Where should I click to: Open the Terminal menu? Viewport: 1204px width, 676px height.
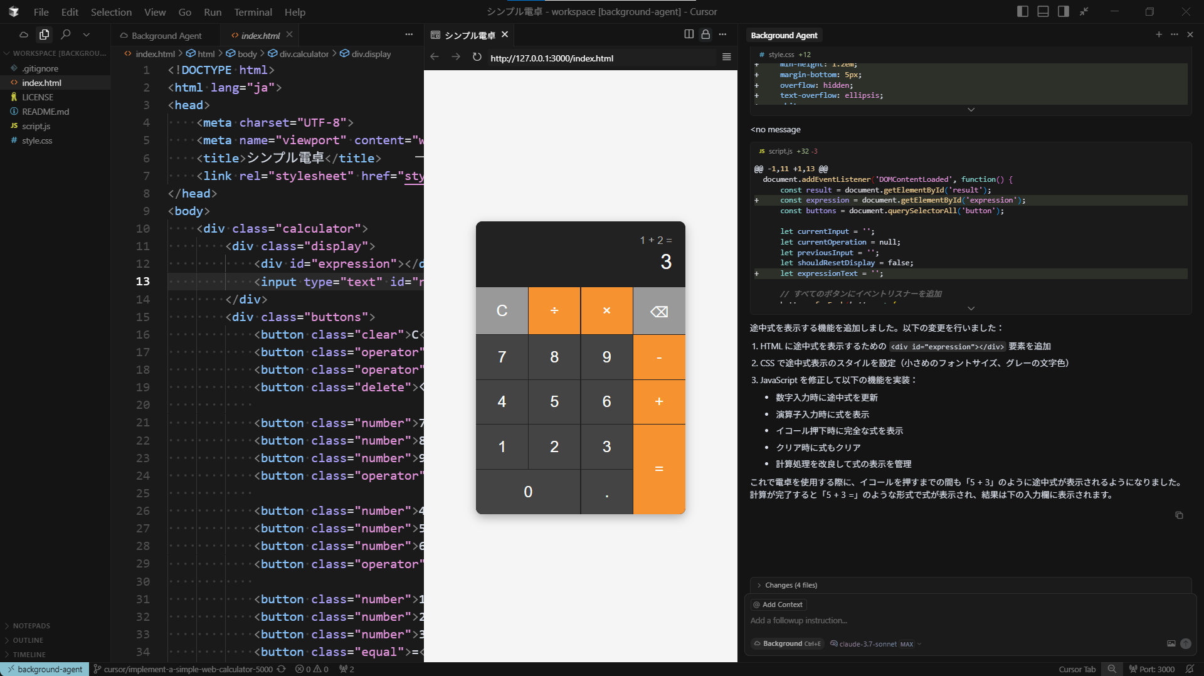[253, 12]
